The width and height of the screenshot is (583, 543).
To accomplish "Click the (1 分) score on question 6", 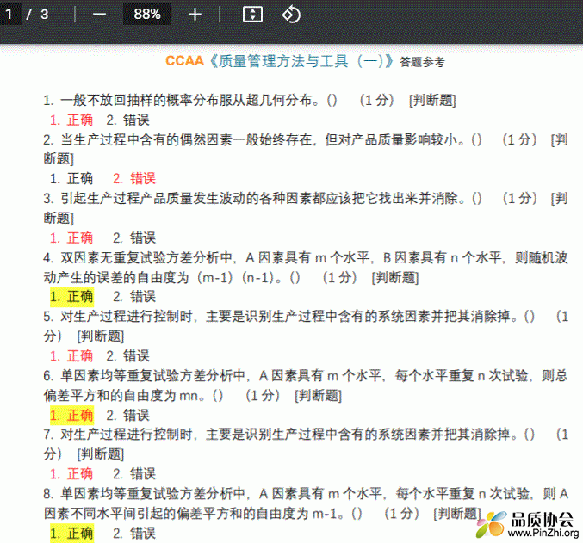I will coord(263,396).
